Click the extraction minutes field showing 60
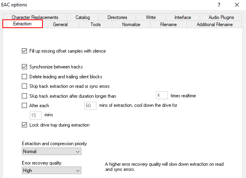 pyautogui.click(x=90, y=106)
